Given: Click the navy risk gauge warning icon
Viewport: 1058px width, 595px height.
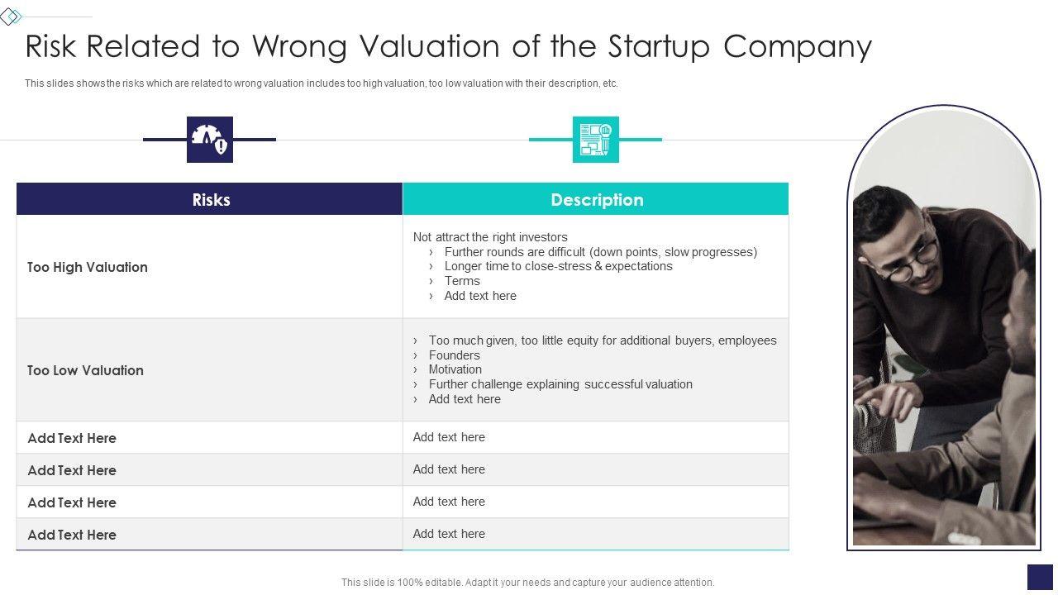Looking at the screenshot, I should click(x=209, y=140).
